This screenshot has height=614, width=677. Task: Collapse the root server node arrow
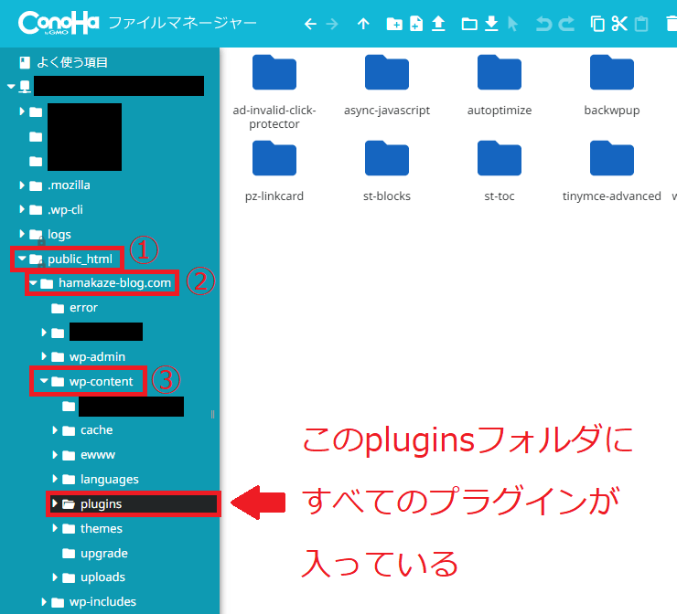coord(11,87)
